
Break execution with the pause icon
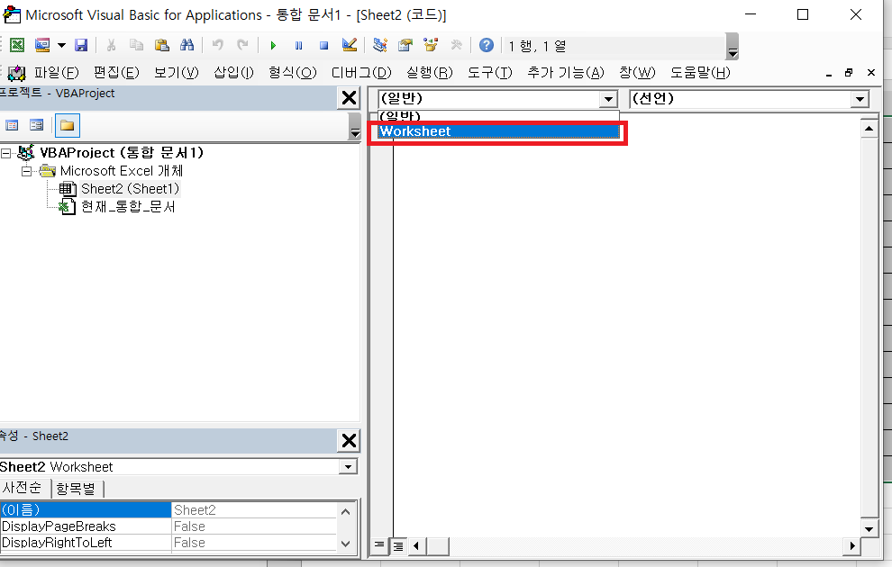[298, 46]
